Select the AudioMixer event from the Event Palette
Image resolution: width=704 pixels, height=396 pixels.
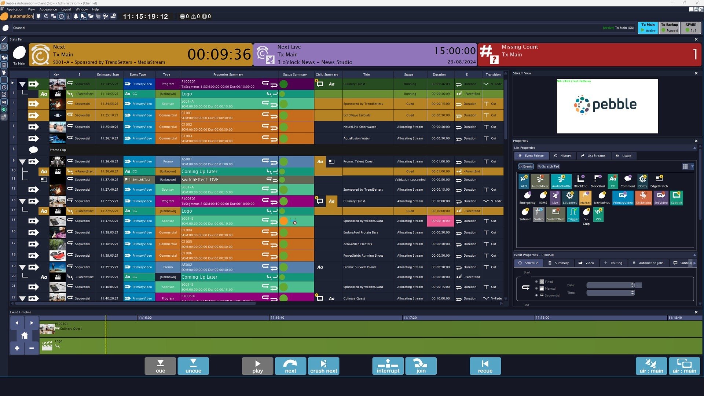pyautogui.click(x=540, y=180)
